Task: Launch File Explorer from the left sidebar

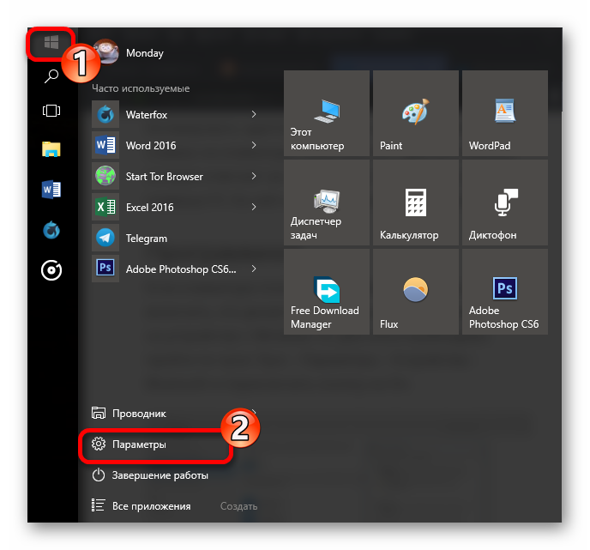Action: (51, 149)
